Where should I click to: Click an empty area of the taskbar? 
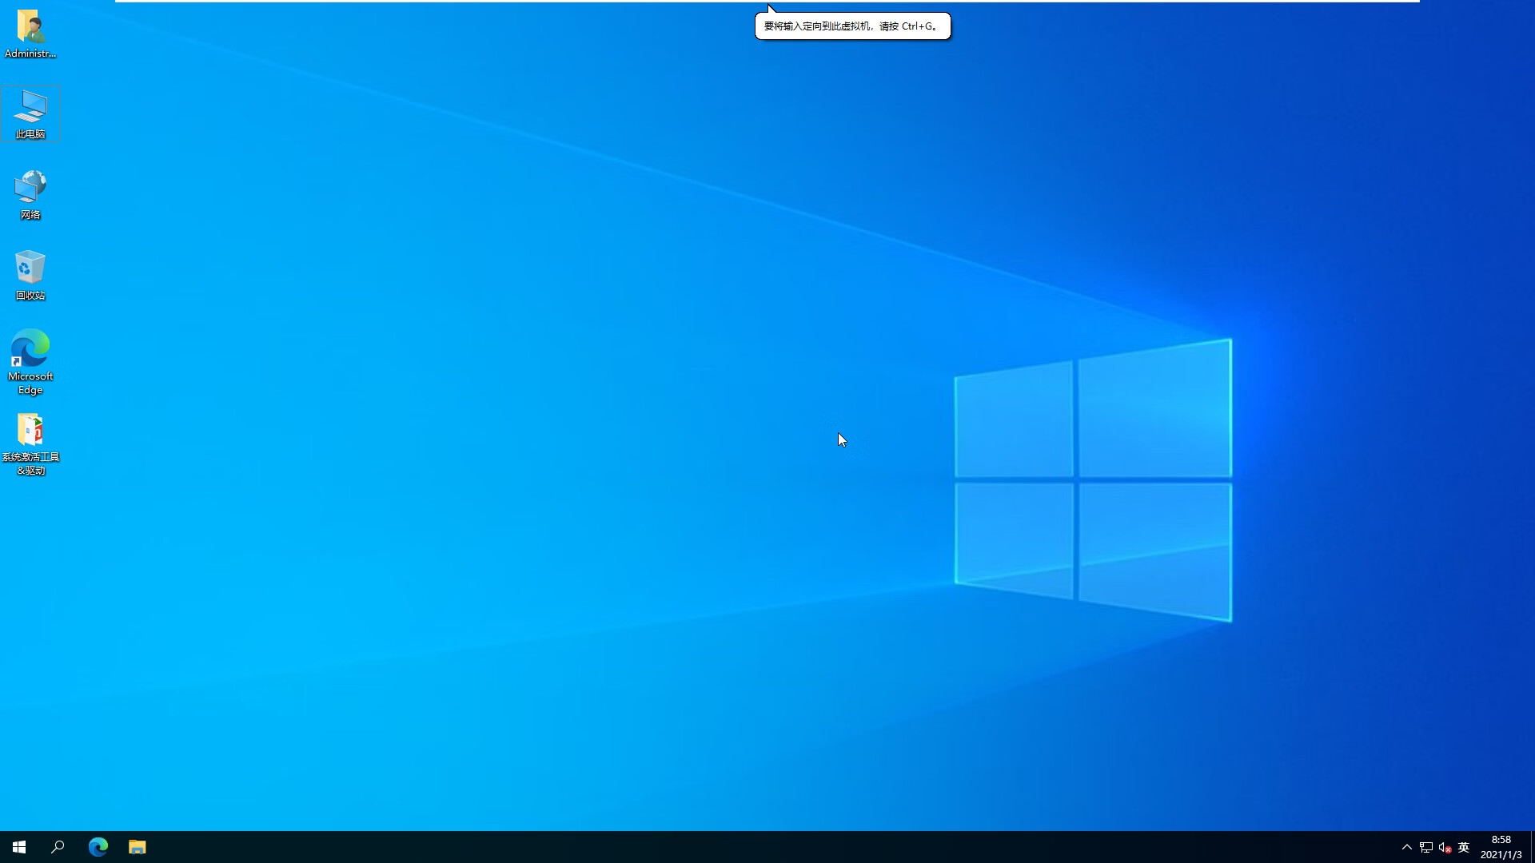pos(560,847)
